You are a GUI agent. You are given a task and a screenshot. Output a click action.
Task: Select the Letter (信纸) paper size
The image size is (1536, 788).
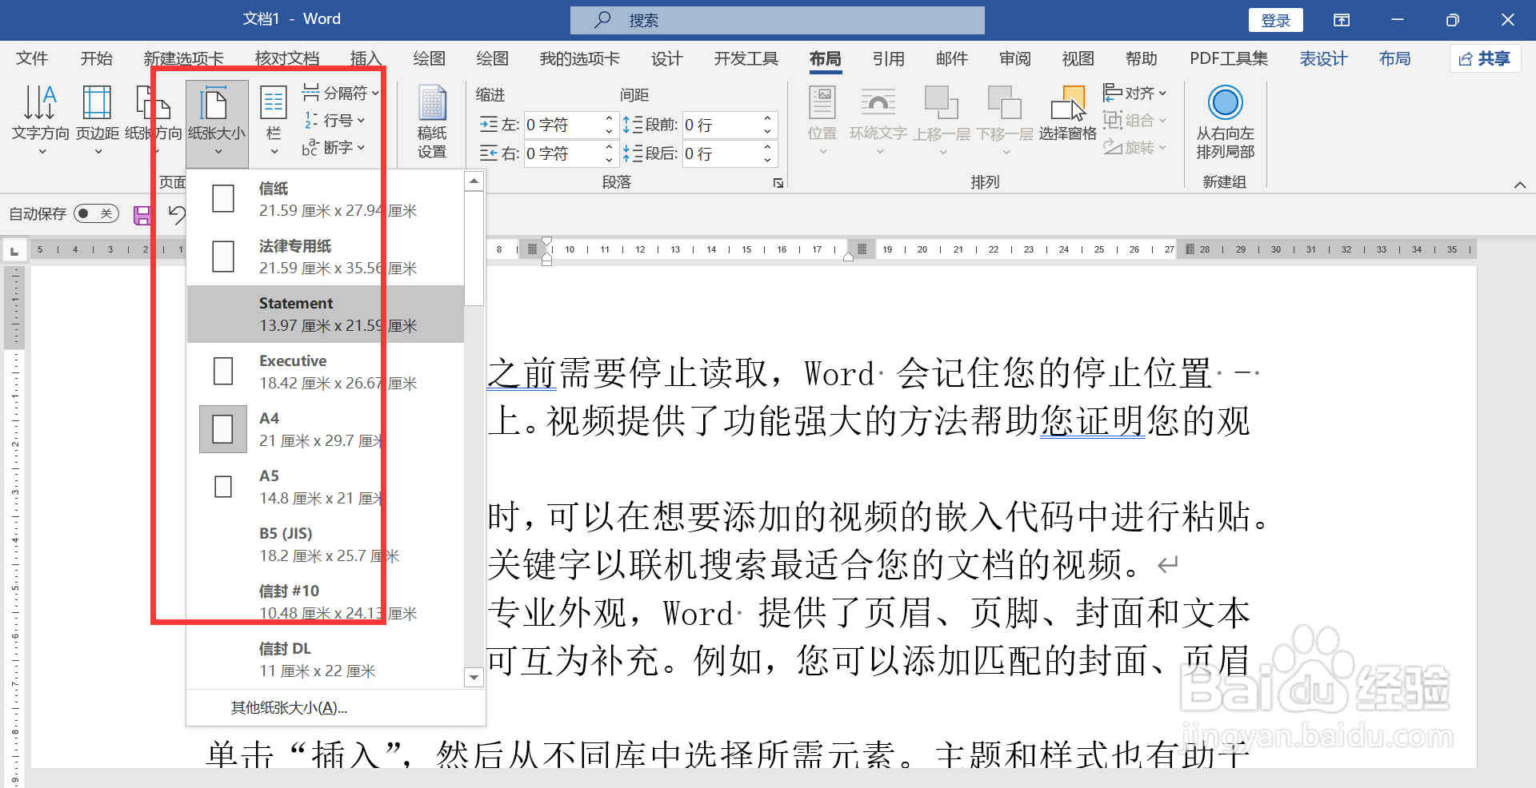pos(326,199)
